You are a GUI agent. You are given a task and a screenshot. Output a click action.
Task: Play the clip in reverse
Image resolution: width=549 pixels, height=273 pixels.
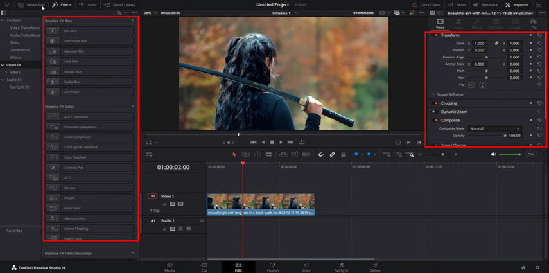point(263,142)
